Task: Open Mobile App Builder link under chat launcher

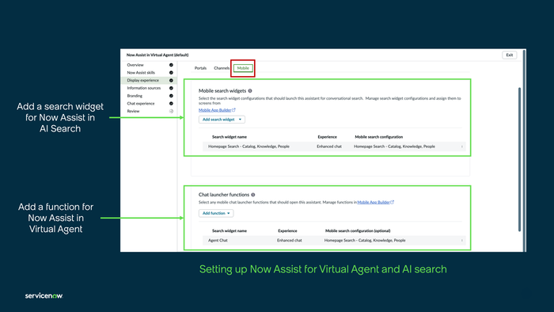Action: [x=374, y=203]
